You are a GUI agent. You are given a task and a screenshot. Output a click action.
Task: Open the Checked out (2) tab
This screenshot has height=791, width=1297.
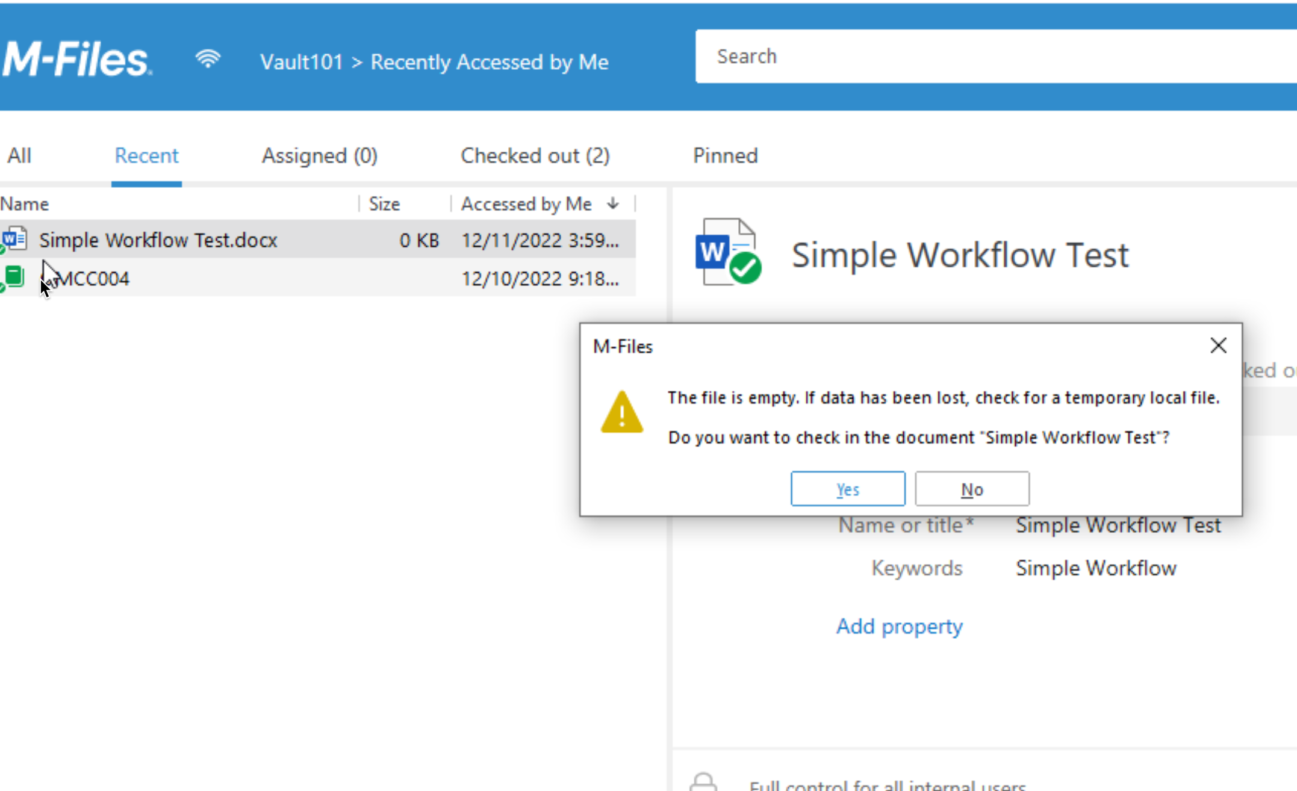[535, 155]
